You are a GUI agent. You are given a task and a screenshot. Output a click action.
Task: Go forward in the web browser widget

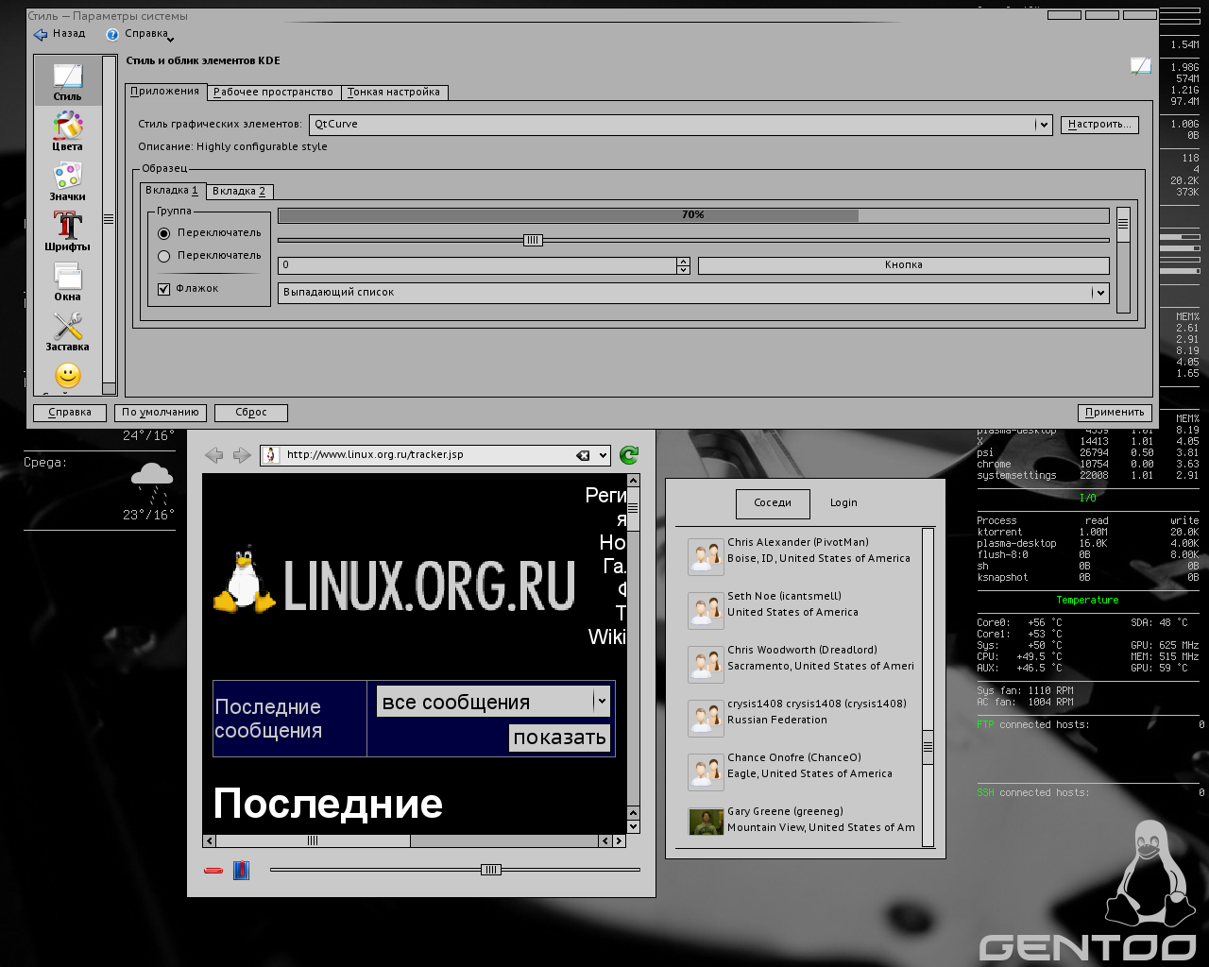242,455
